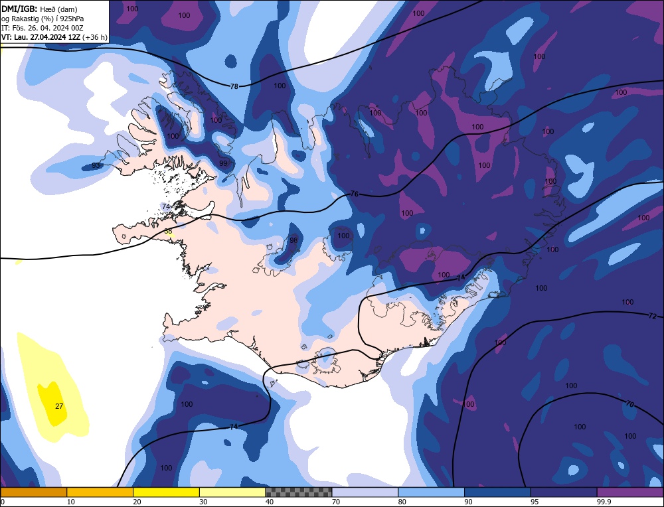664x507 pixels.
Task: Click the dark orange 0–10 legend swatch
Action: (x=33, y=492)
